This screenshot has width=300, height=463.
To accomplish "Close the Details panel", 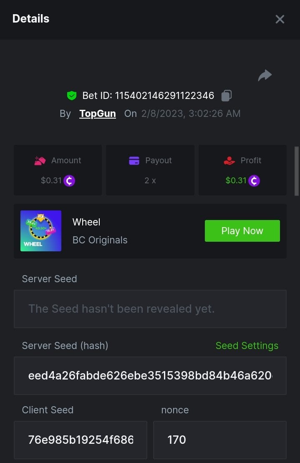I will coord(280,19).
